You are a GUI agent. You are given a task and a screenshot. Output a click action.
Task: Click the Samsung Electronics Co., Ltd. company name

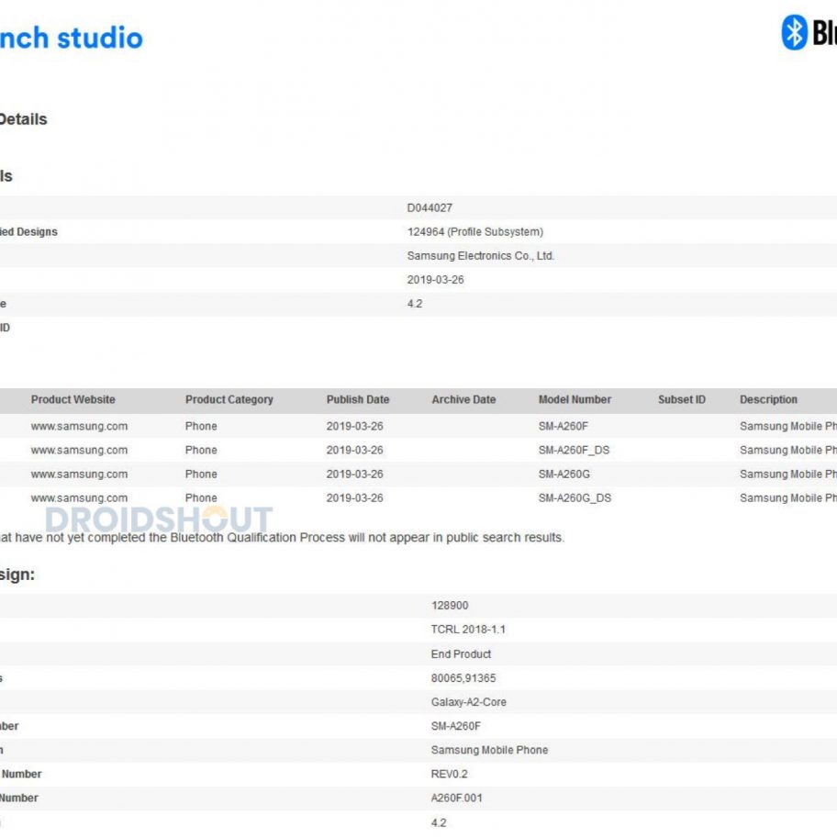[480, 256]
